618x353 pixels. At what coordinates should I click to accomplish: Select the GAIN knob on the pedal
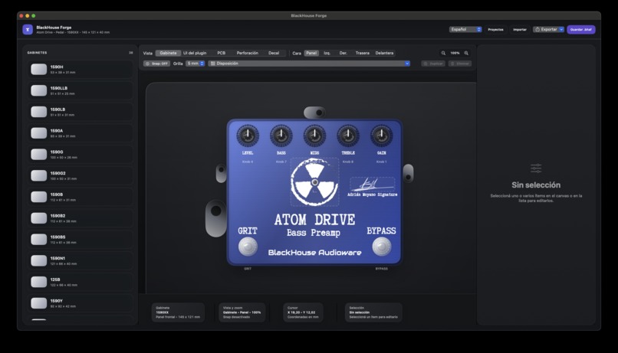[x=382, y=136]
